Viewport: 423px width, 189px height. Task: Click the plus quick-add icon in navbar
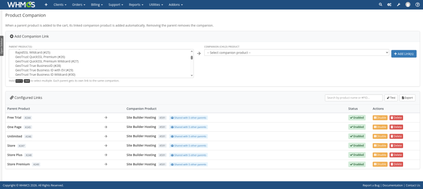pos(46,5)
